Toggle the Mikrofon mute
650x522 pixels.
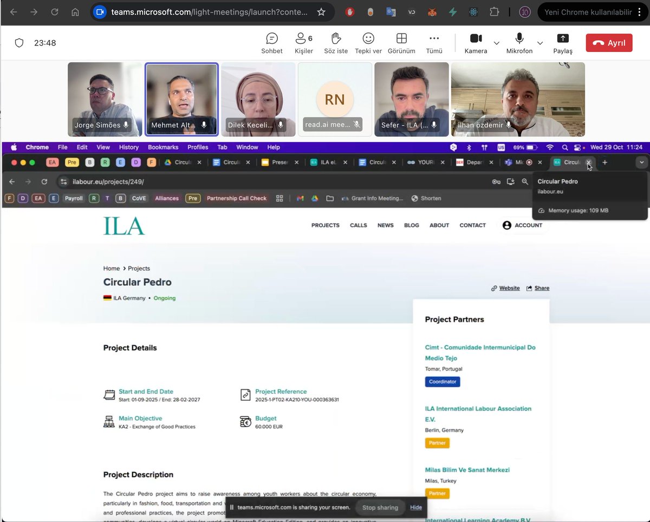tap(519, 43)
